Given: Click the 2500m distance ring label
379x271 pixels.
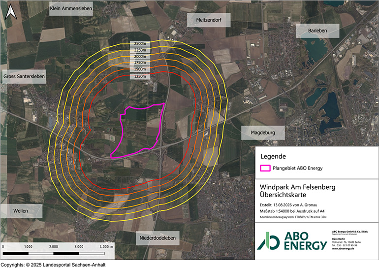Looking at the screenshot, I should (140, 43).
